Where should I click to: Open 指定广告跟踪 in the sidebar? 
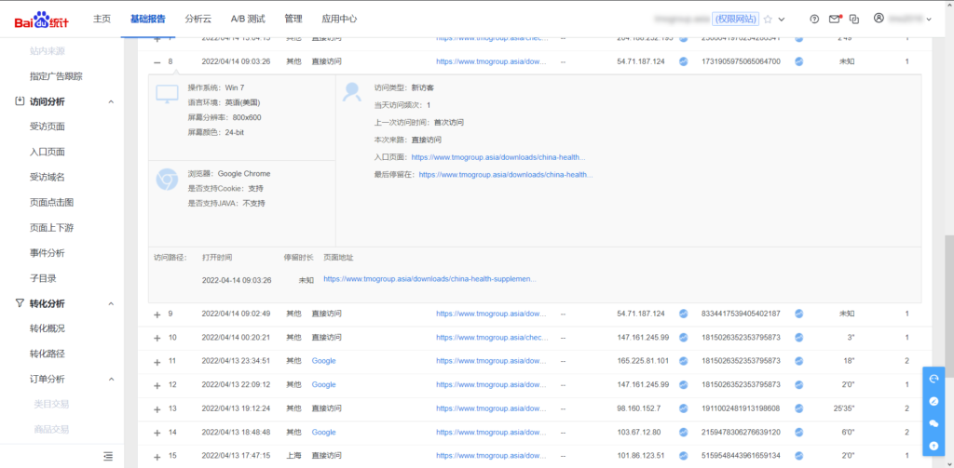click(x=56, y=76)
